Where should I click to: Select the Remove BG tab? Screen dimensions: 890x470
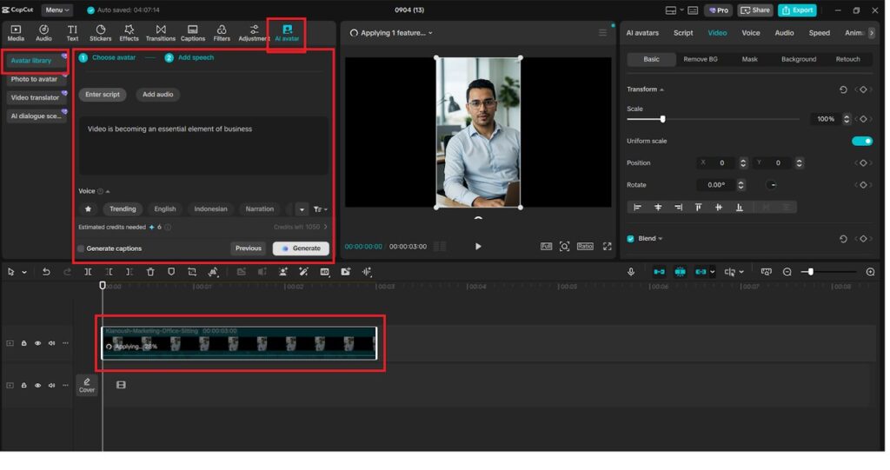[x=701, y=59]
